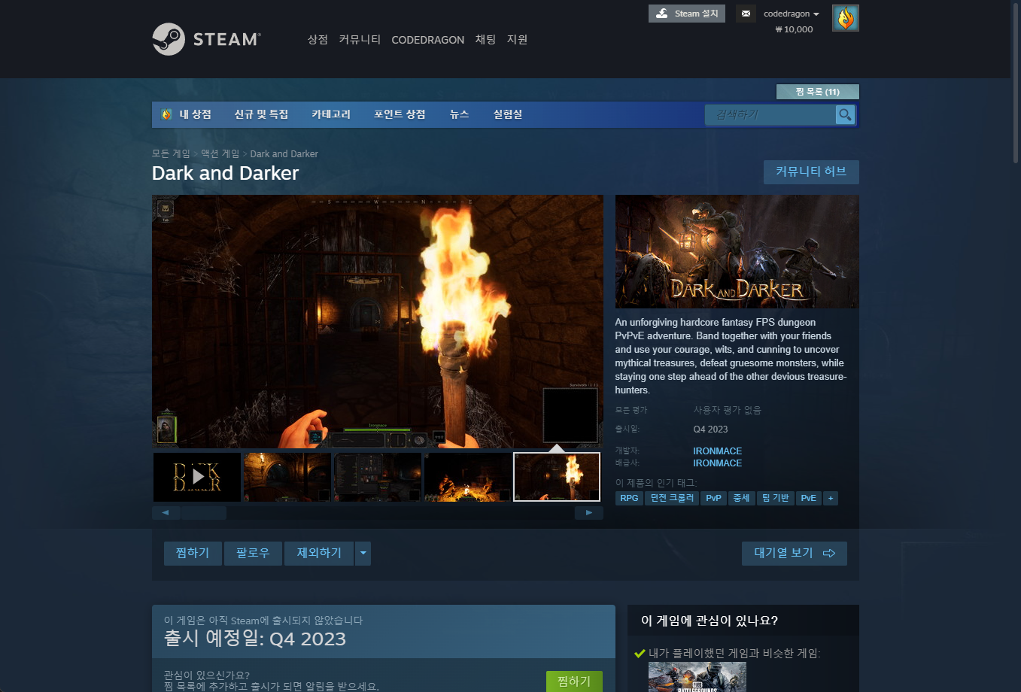Open 내 상점 store menu
The height and width of the screenshot is (692, 1021).
click(187, 114)
